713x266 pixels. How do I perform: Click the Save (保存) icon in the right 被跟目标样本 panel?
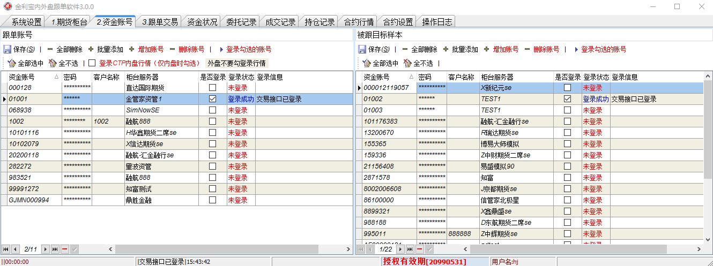tap(362, 49)
